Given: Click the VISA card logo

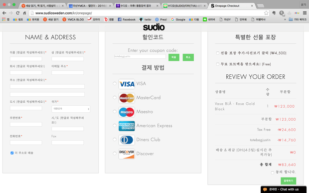Looking at the screenshot, I should (127, 84).
